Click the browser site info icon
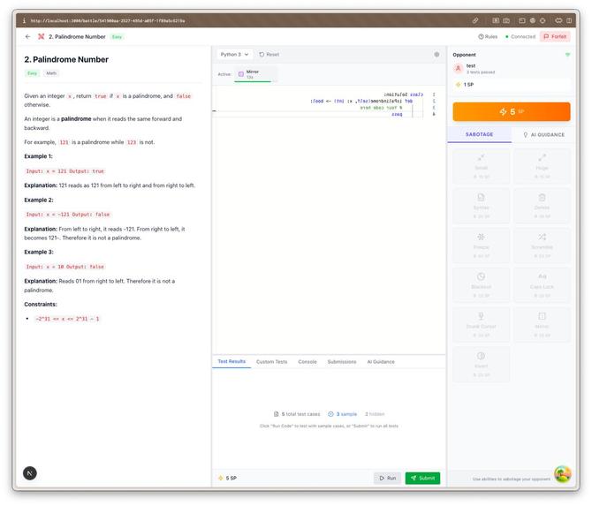The width and height of the screenshot is (592, 506). 24,21
